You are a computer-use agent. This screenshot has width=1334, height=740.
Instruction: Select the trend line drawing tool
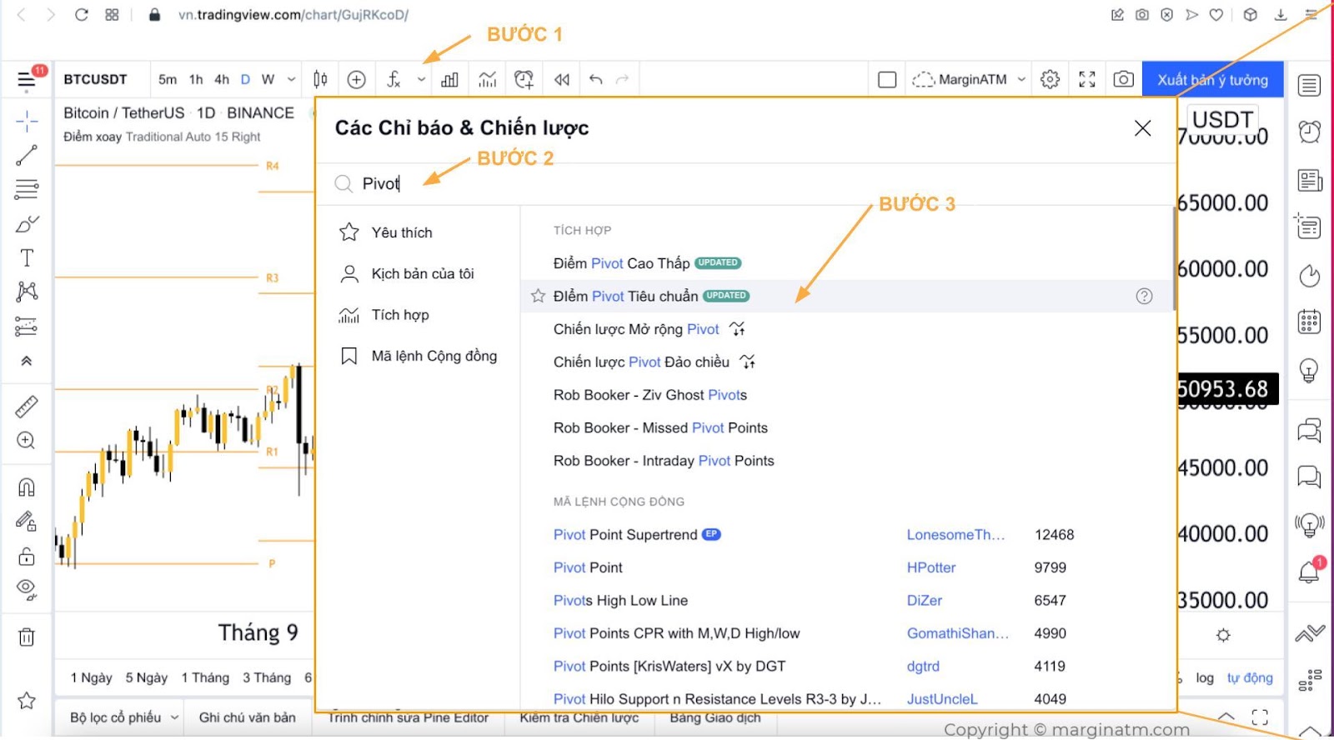[27, 155]
